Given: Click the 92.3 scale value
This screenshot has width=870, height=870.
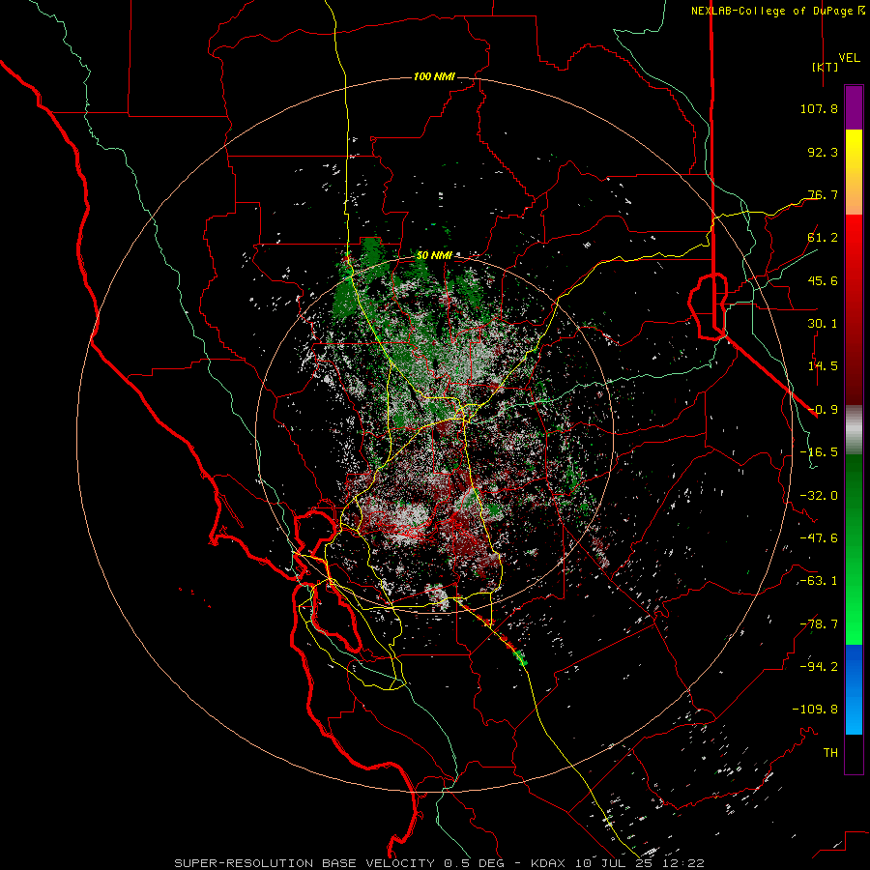Looking at the screenshot, I should point(823,152).
